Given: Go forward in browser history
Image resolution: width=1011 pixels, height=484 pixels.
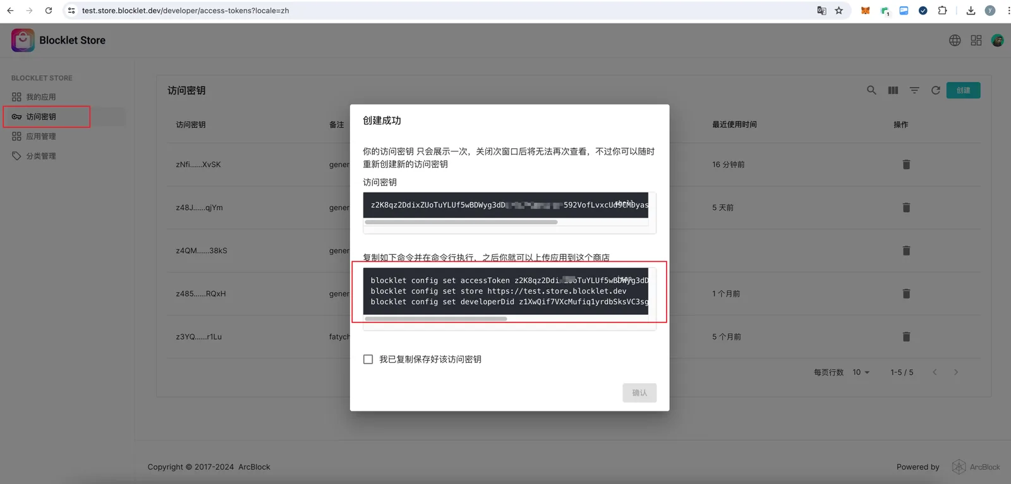Looking at the screenshot, I should click(x=29, y=11).
